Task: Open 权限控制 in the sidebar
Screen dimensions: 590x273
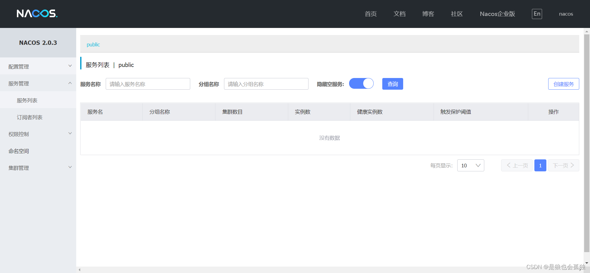Action: [x=38, y=134]
